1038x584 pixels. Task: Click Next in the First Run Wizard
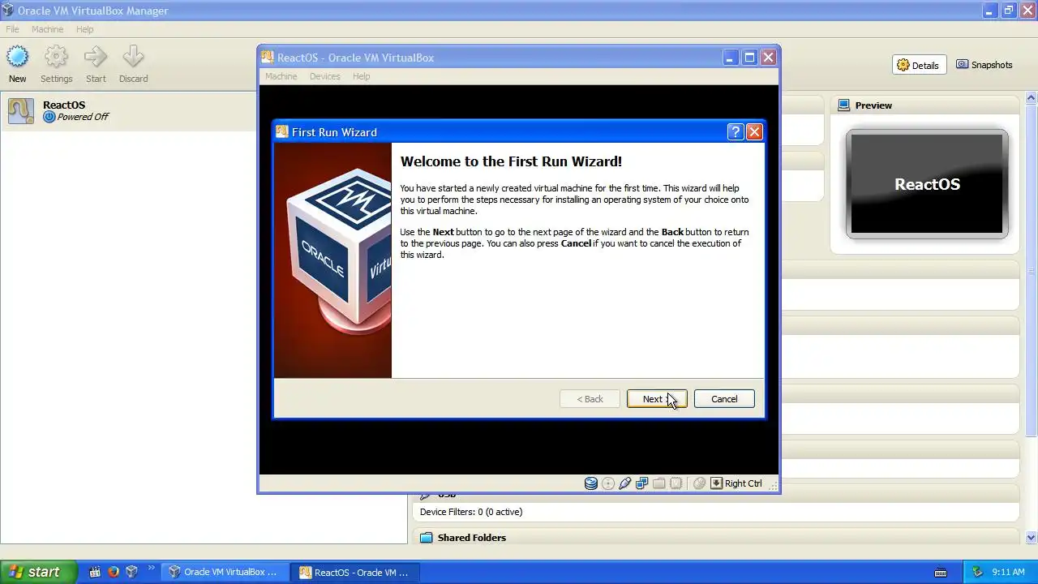click(657, 399)
